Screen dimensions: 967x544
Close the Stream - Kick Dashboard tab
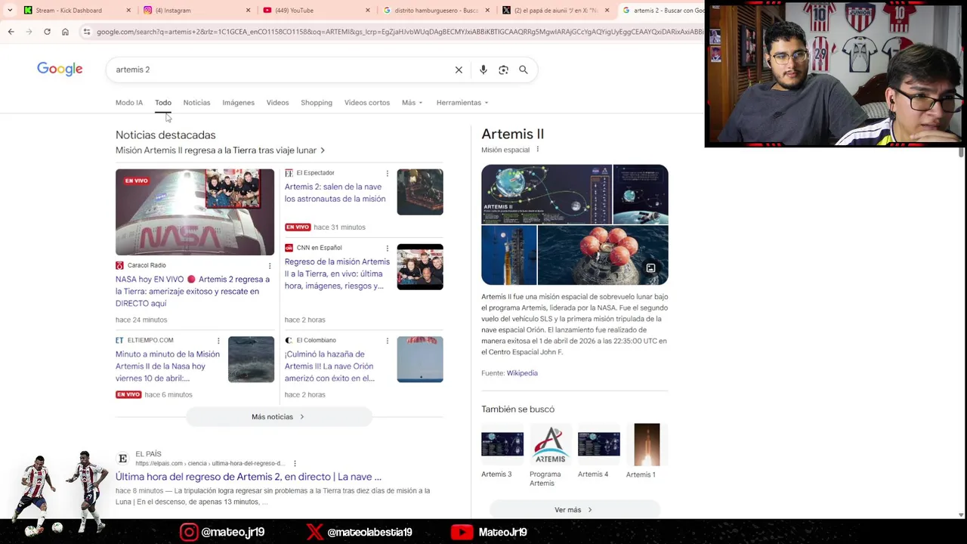tap(128, 11)
